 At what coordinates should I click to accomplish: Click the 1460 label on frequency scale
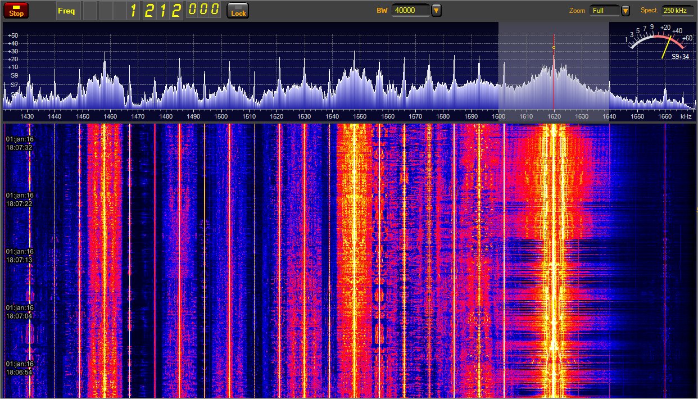pos(110,116)
